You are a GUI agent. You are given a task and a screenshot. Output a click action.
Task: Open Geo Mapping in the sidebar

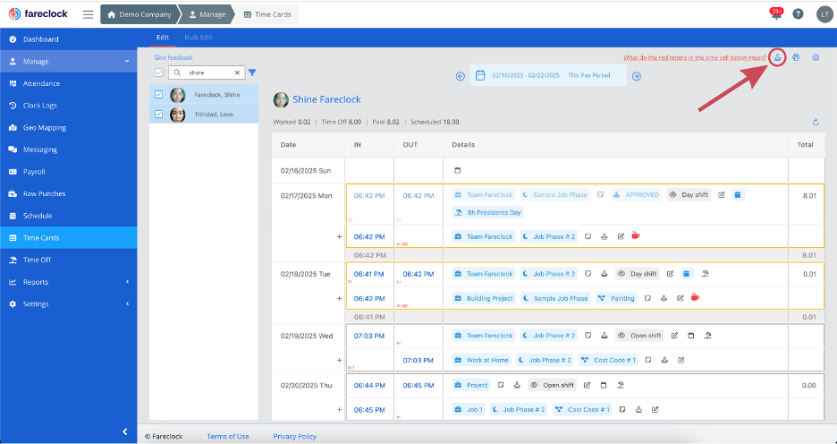68,128
